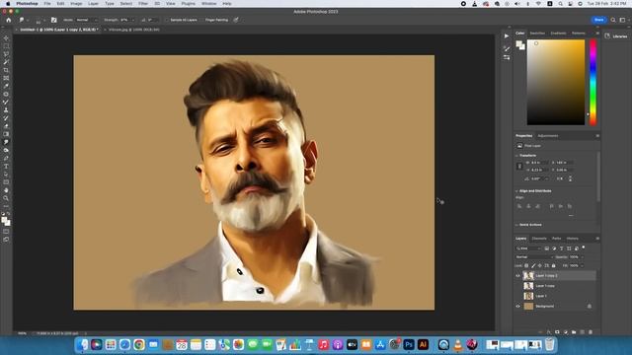Open the Layer menu

coord(93,4)
